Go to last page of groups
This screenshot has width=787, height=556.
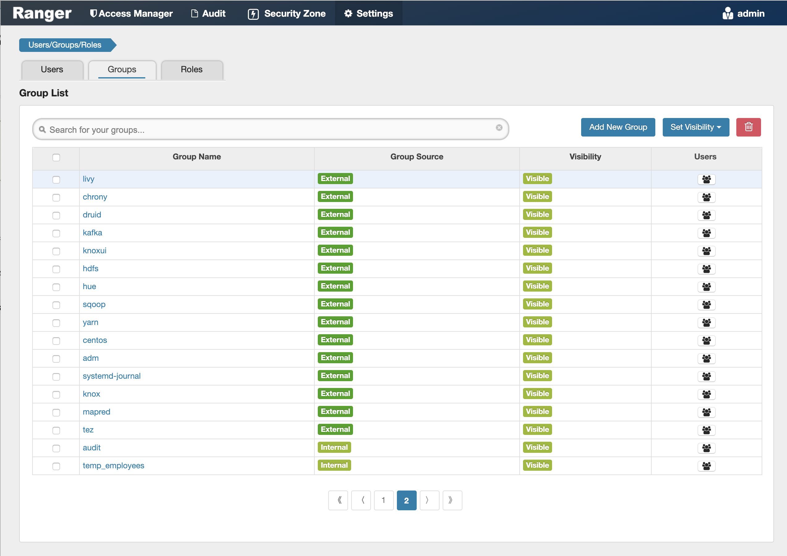pos(452,500)
